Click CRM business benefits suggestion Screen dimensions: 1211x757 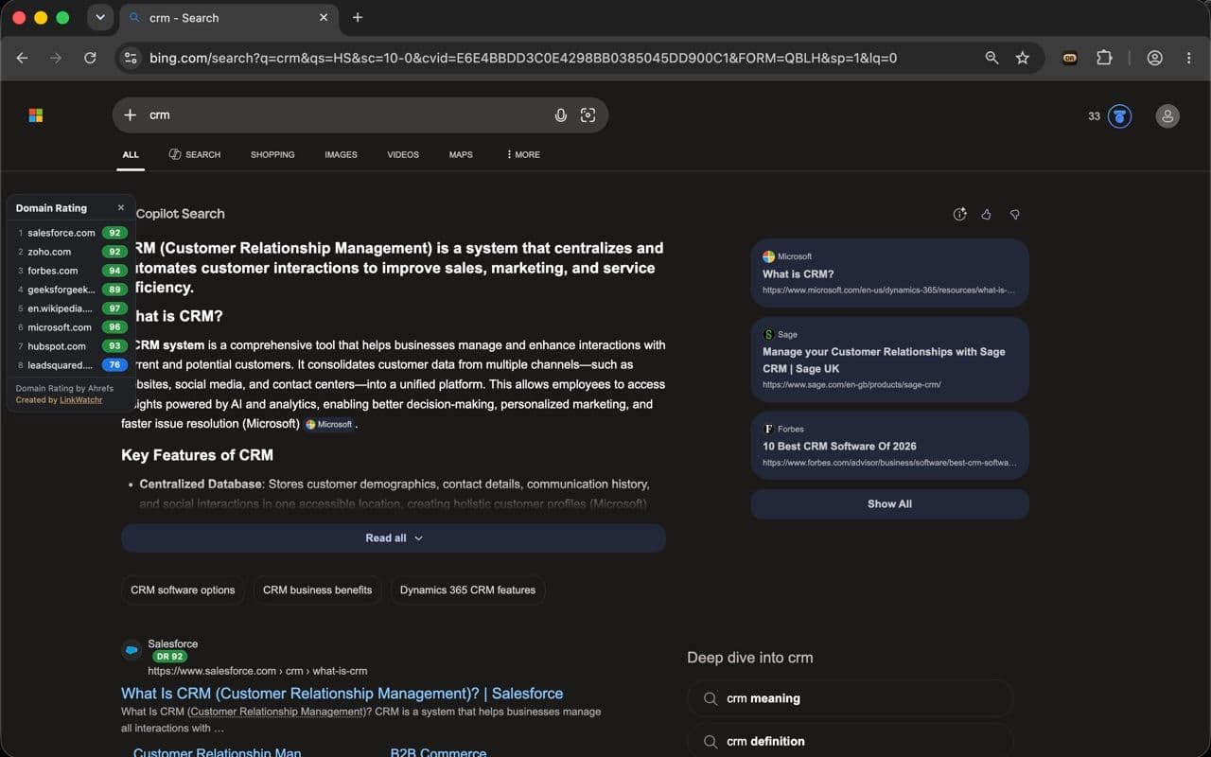pyautogui.click(x=317, y=590)
